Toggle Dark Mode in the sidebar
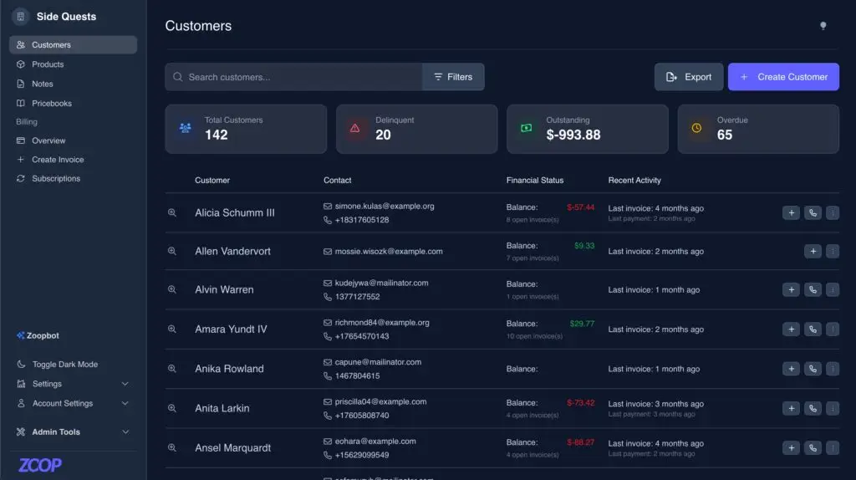Viewport: 856px width, 480px height. [64, 365]
